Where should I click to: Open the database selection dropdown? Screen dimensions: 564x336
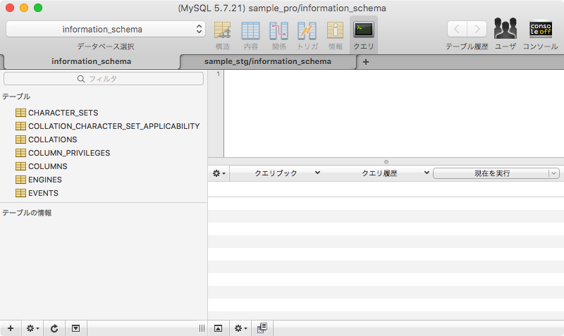click(105, 29)
